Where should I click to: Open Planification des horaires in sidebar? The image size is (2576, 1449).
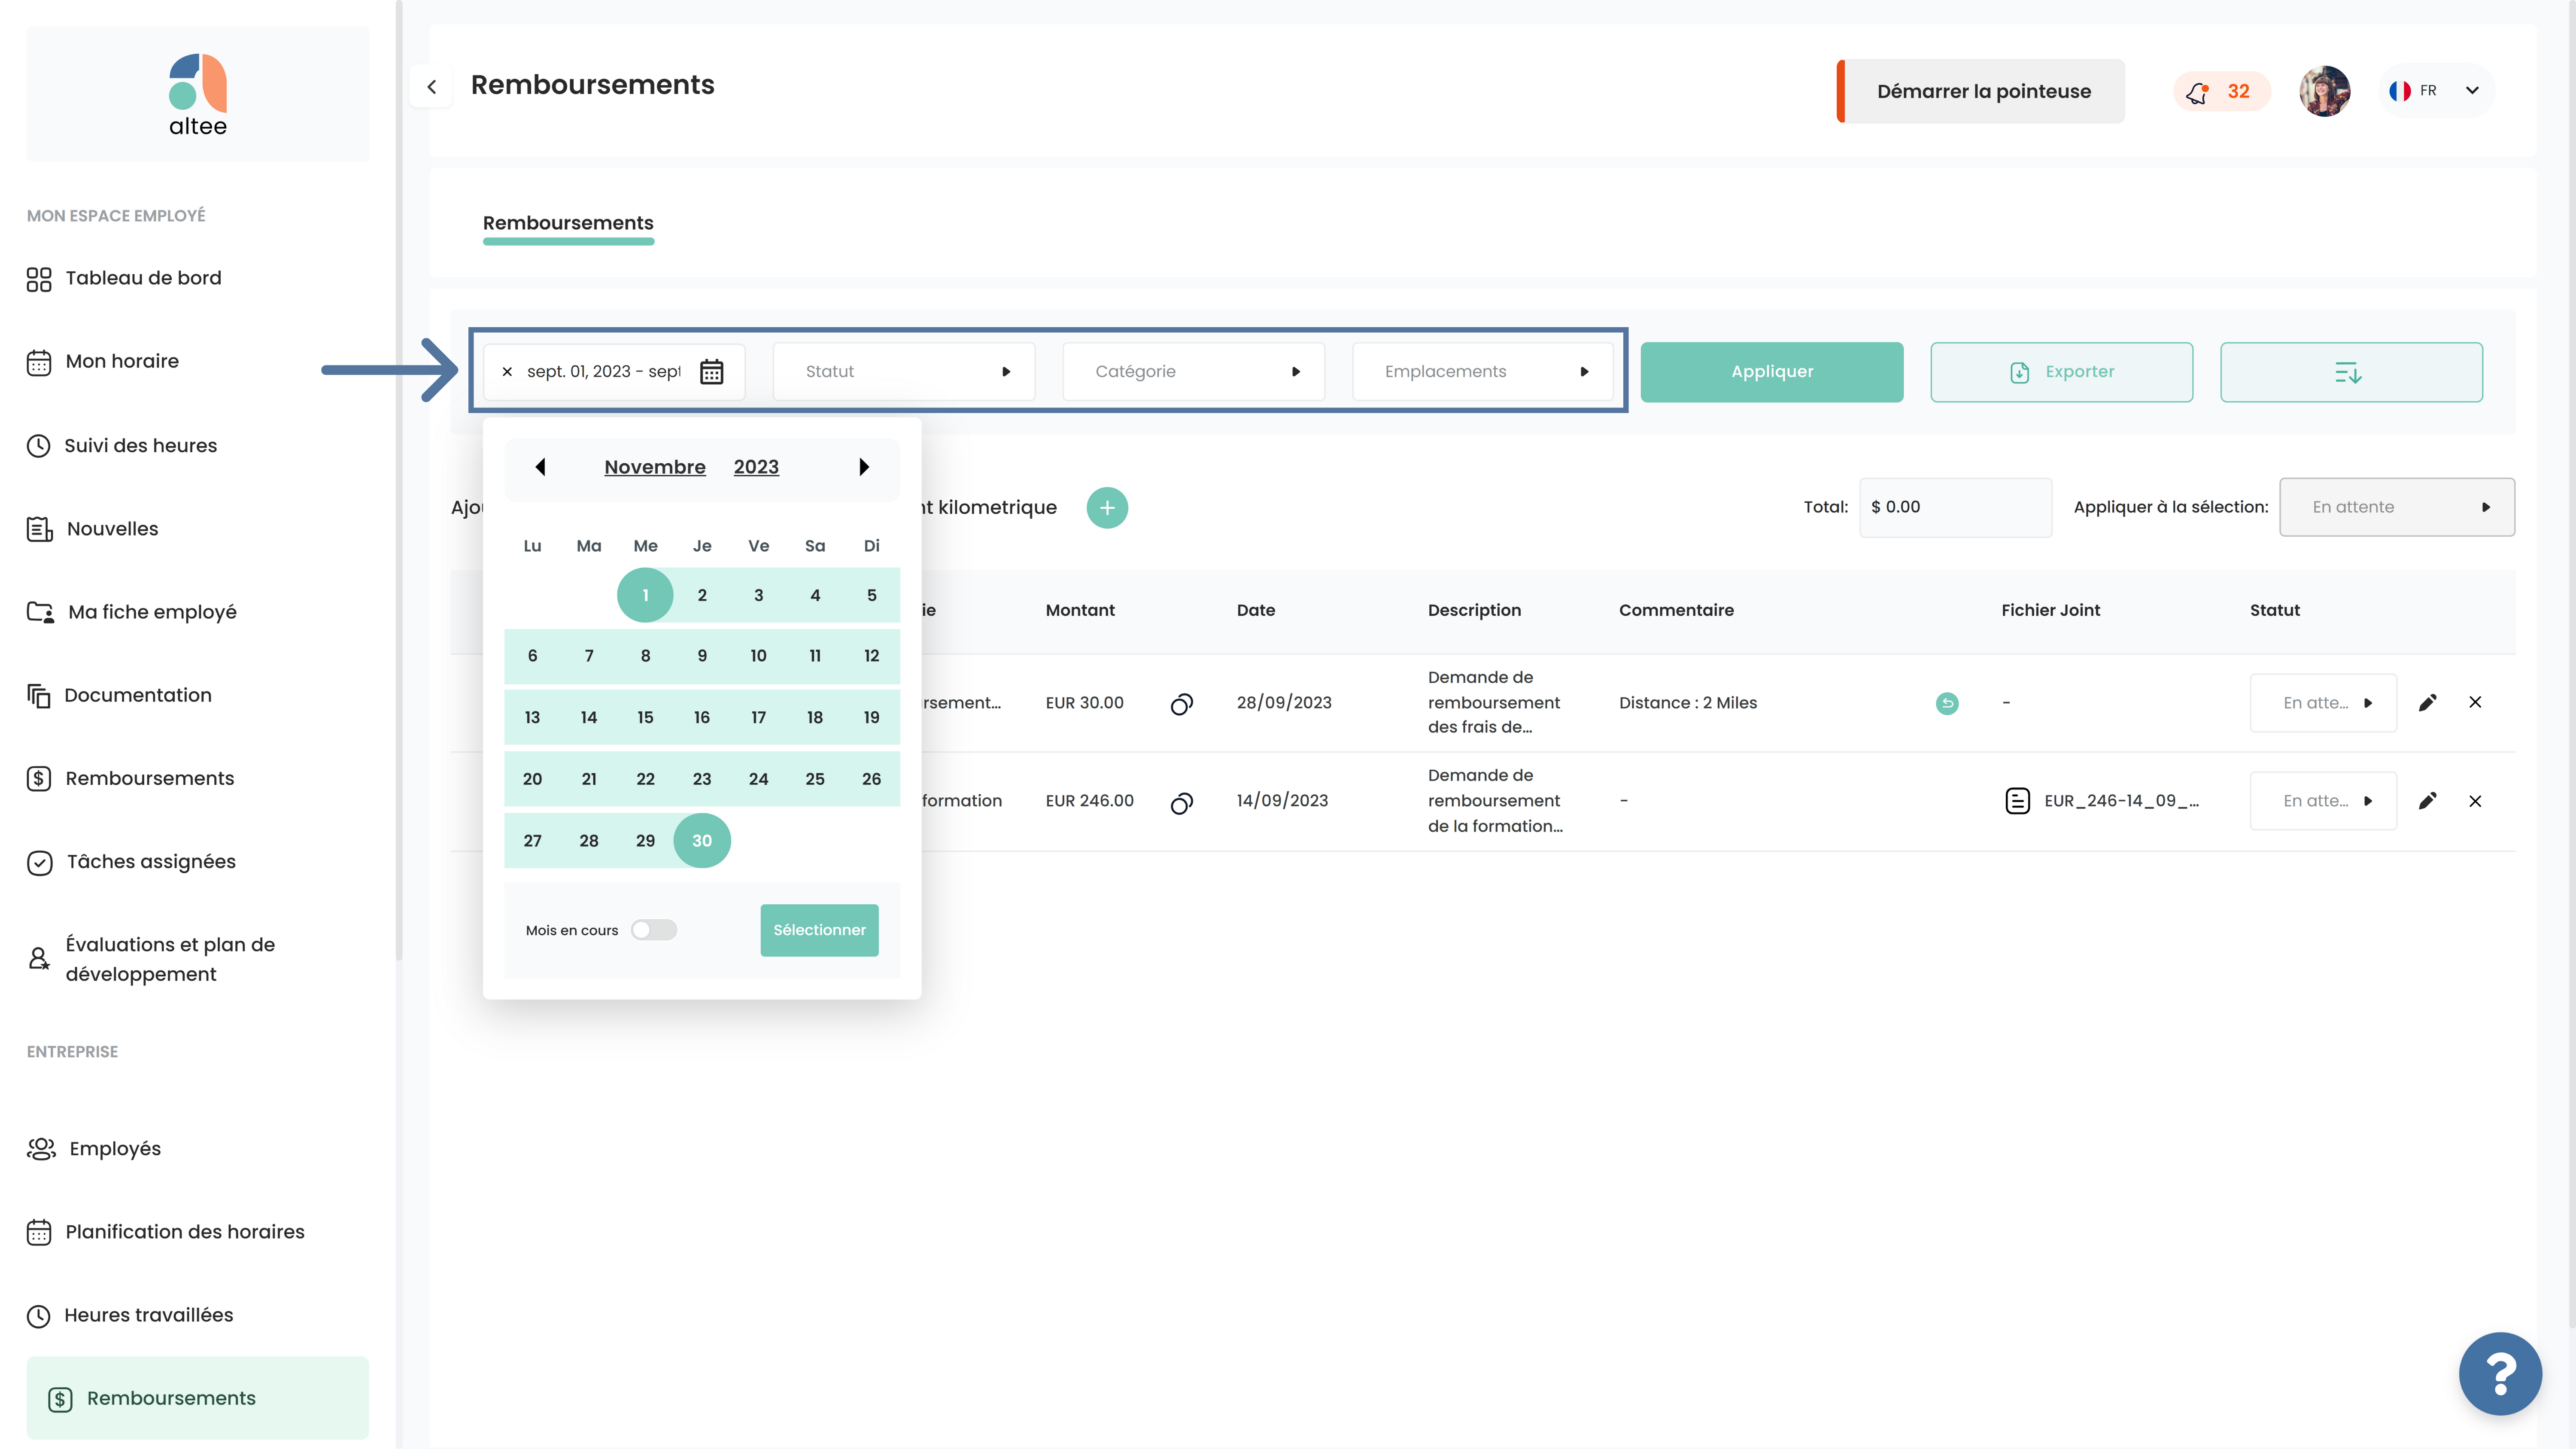(166, 1232)
